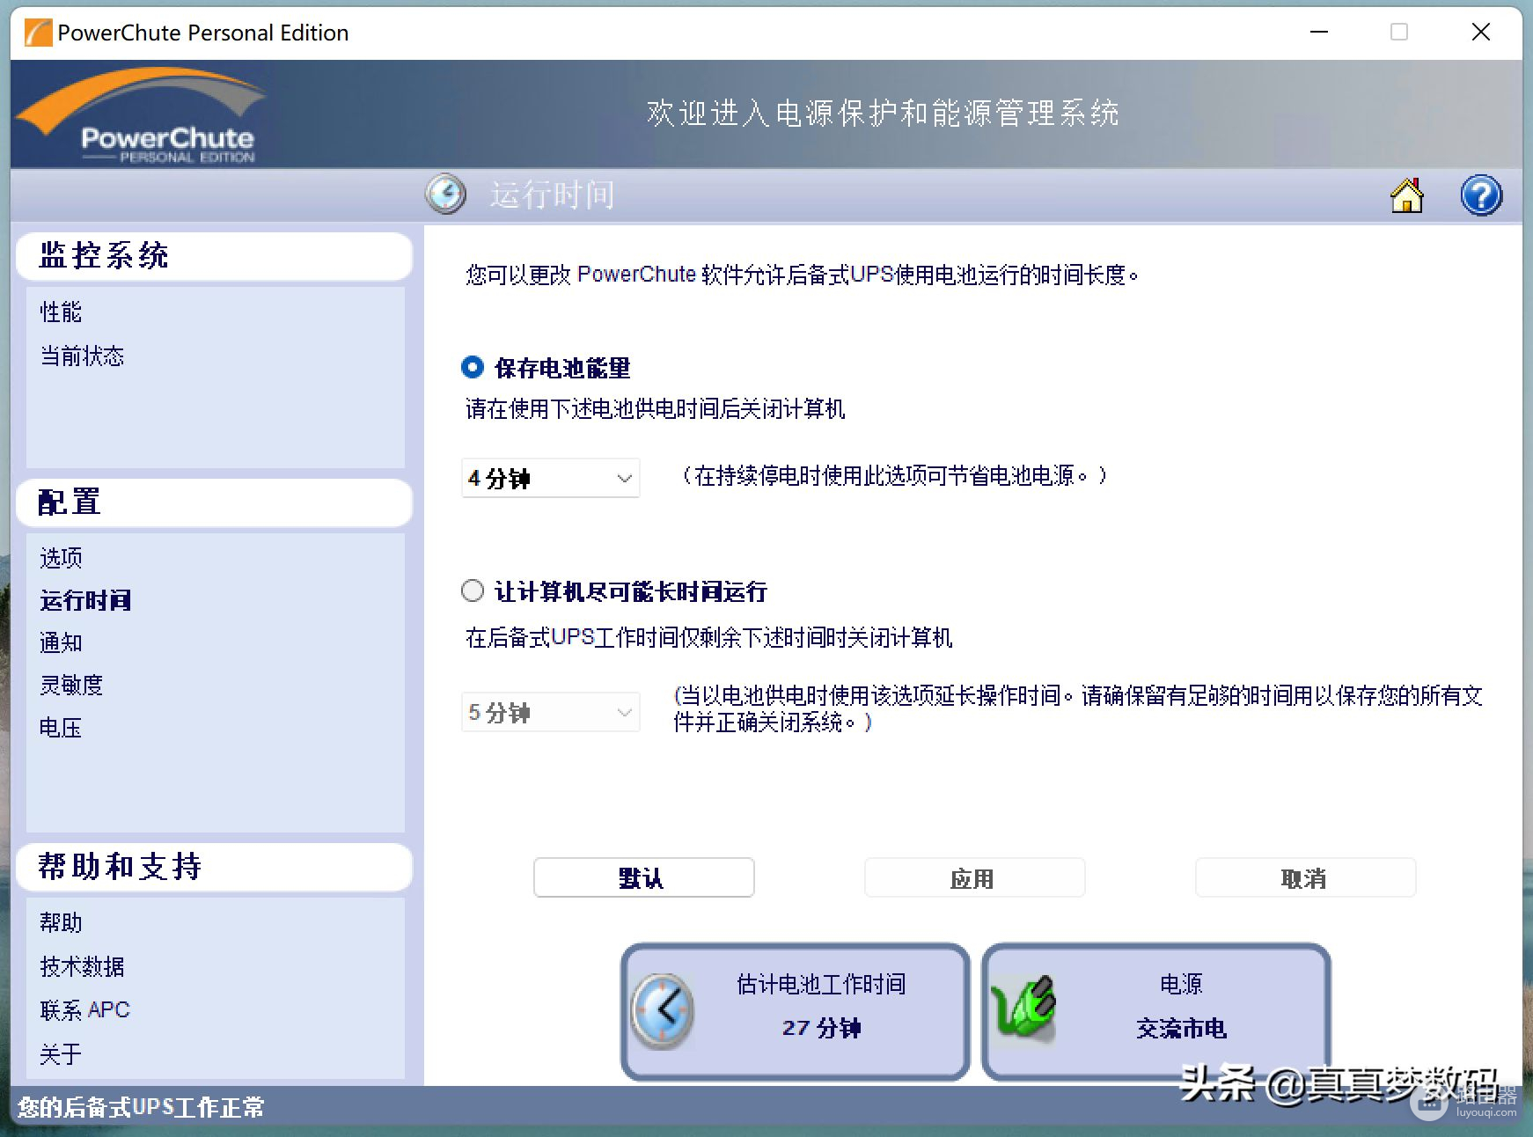Click the 帮助和支持 section header
The height and width of the screenshot is (1137, 1533).
pyautogui.click(x=214, y=867)
